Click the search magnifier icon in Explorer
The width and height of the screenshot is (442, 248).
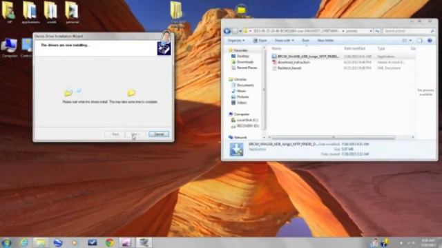click(432, 31)
